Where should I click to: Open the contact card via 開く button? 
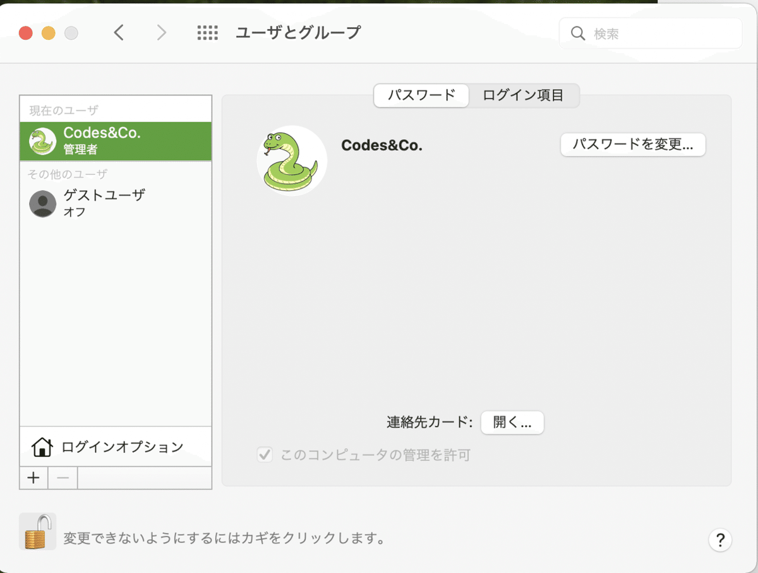click(512, 423)
